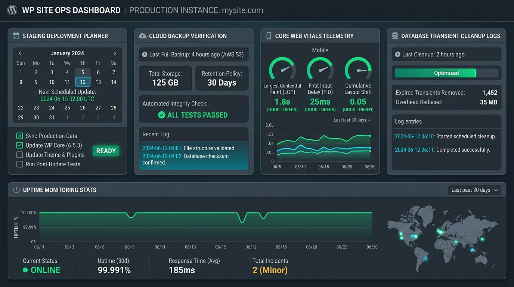
Task: Toggle Sync Production Data checkbox
Action: coord(20,136)
